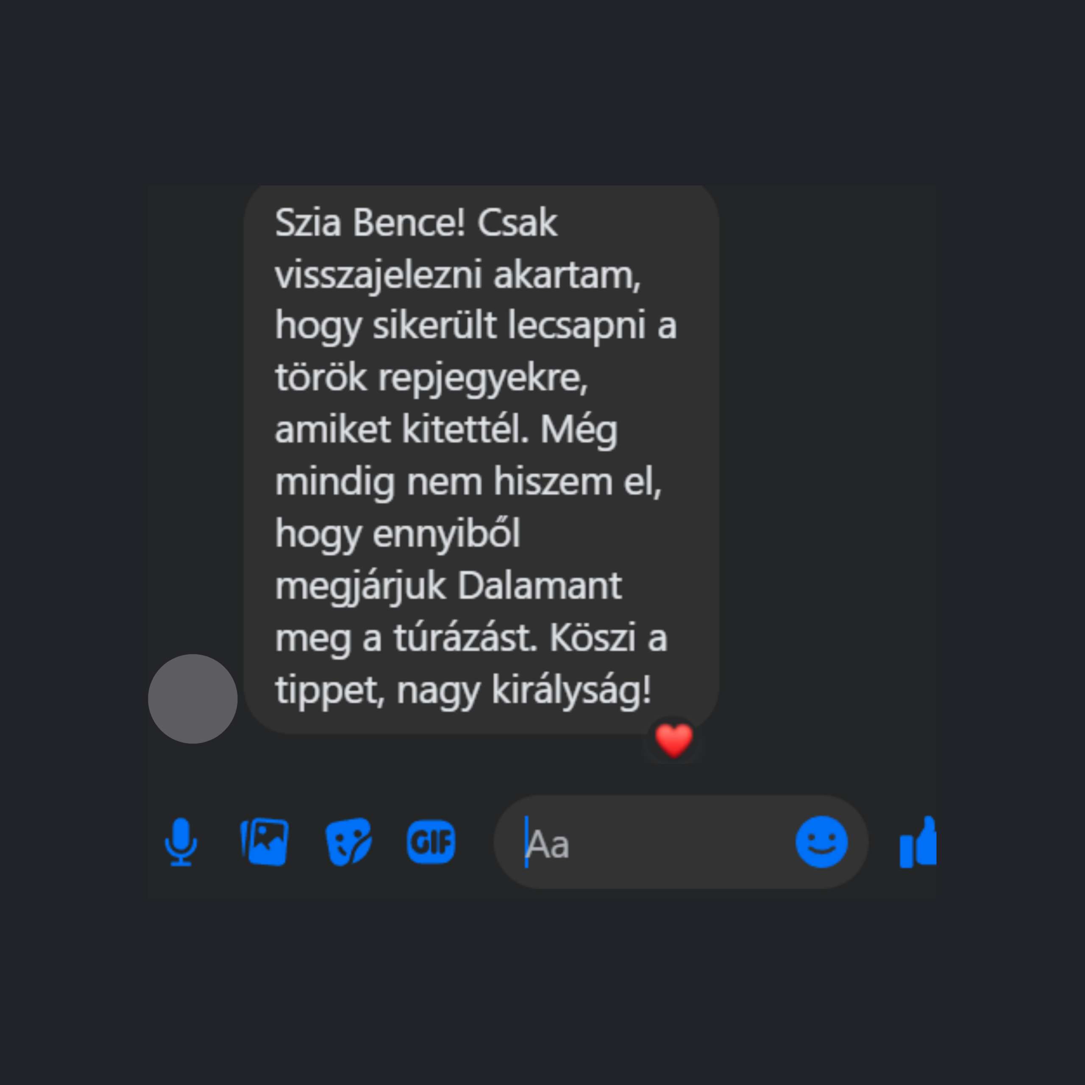Click the 'Szia Bence! Csak' greeting line
Image resolution: width=1085 pixels, height=1085 pixels.
point(416,223)
